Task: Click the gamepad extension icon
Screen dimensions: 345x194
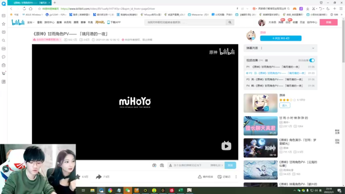Action: pos(295,9)
